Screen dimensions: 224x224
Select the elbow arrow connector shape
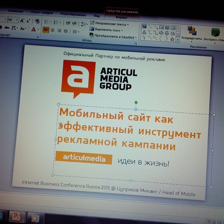pos(155,33)
